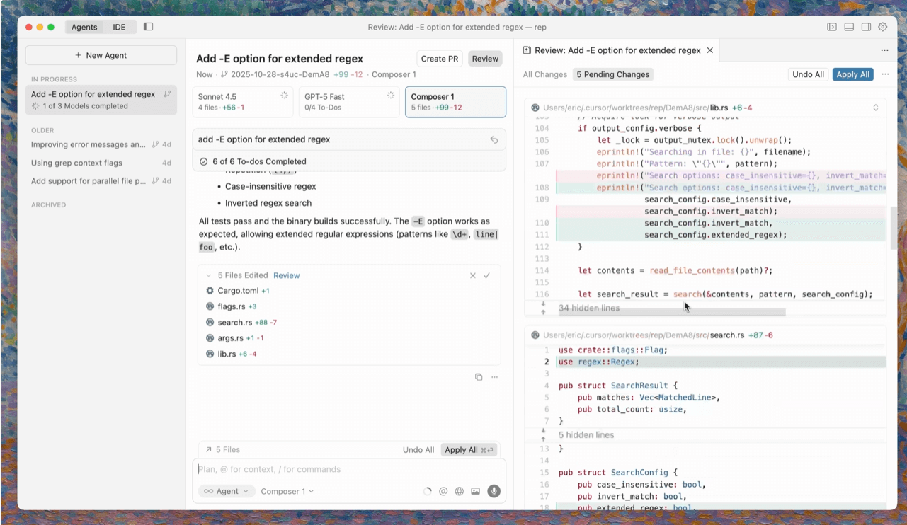
Task: Open the Agent mode dropdown
Action: coord(227,491)
